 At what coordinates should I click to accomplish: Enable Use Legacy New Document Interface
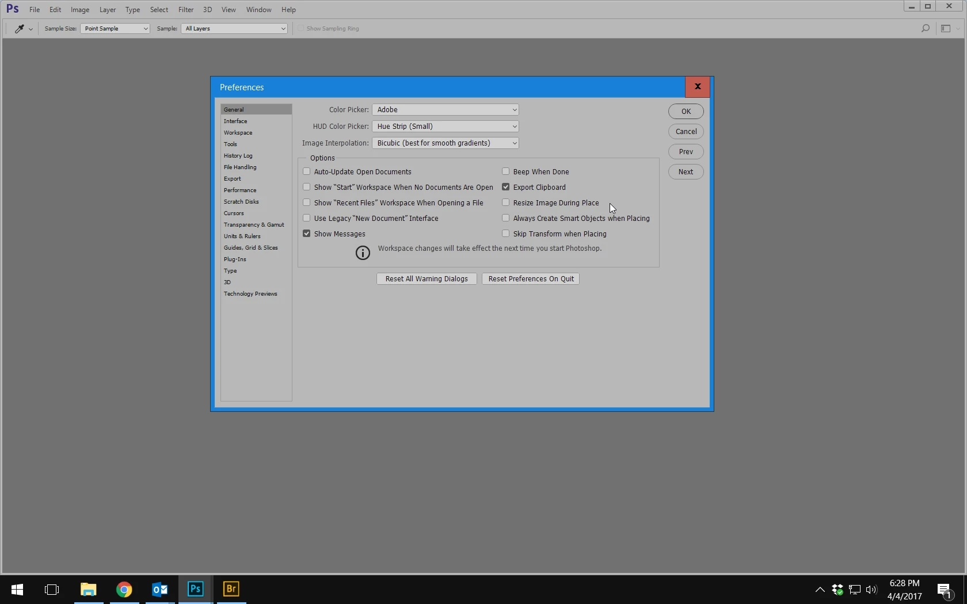tap(307, 218)
